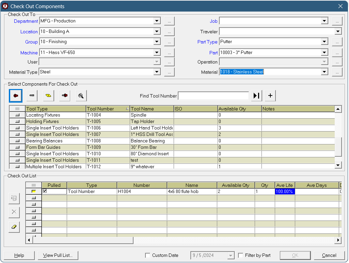
Task: Click the gray tool holder icon
Action: click(x=32, y=96)
